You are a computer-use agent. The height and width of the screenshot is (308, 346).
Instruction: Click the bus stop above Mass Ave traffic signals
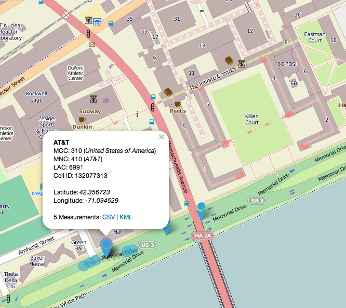(153, 97)
